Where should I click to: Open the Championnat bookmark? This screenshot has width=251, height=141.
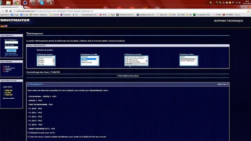[125, 15]
